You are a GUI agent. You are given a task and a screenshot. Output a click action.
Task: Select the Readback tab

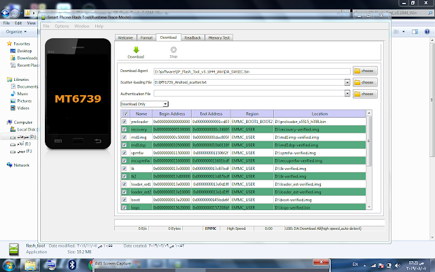pyautogui.click(x=192, y=38)
